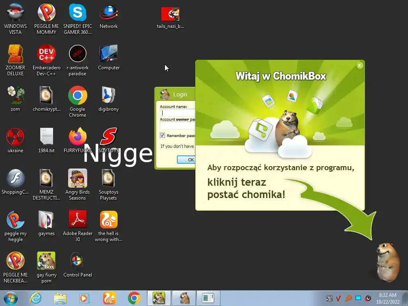408x306 pixels.
Task: Toggle the Remember password checkbox
Action: 163,135
